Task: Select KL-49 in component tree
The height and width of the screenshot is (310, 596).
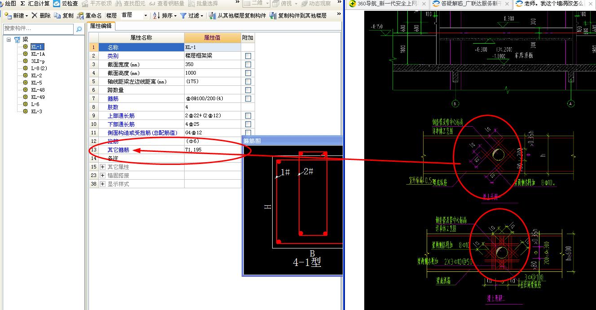Action: (x=38, y=97)
